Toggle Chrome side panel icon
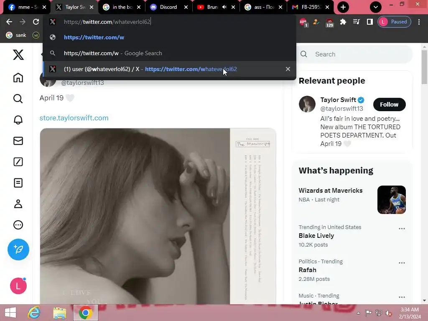Screen dimensions: 428x321 point(370,22)
